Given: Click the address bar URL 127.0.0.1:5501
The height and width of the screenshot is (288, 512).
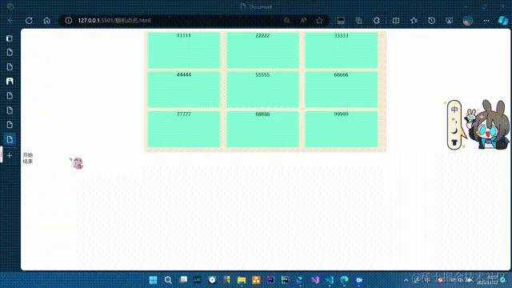Looking at the screenshot, I should tap(114, 20).
